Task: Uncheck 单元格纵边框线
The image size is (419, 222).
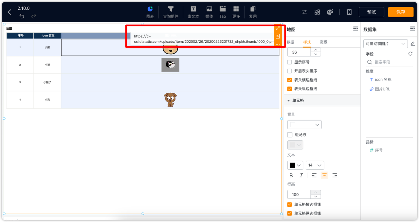Action: 289,213
